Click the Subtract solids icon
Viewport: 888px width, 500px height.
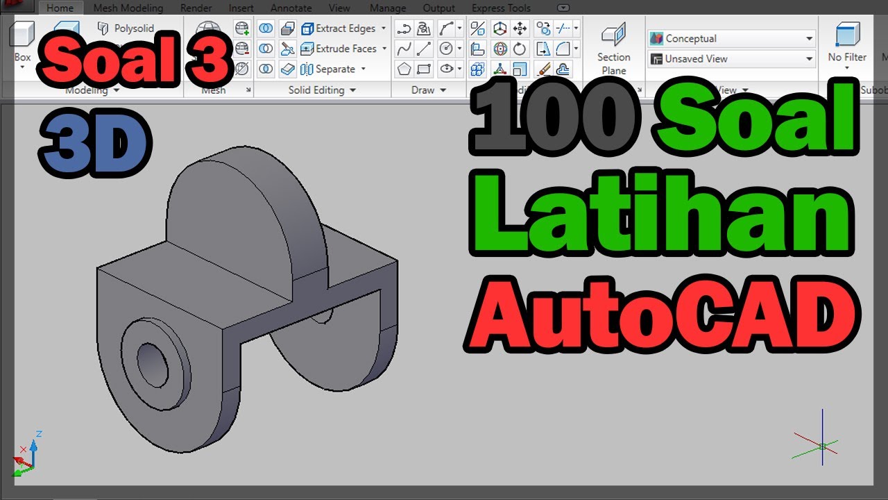266,49
